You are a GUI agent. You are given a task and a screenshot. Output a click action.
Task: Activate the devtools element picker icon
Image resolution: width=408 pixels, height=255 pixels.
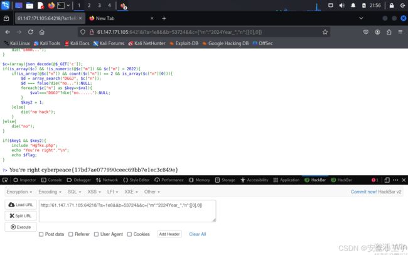pos(5,180)
